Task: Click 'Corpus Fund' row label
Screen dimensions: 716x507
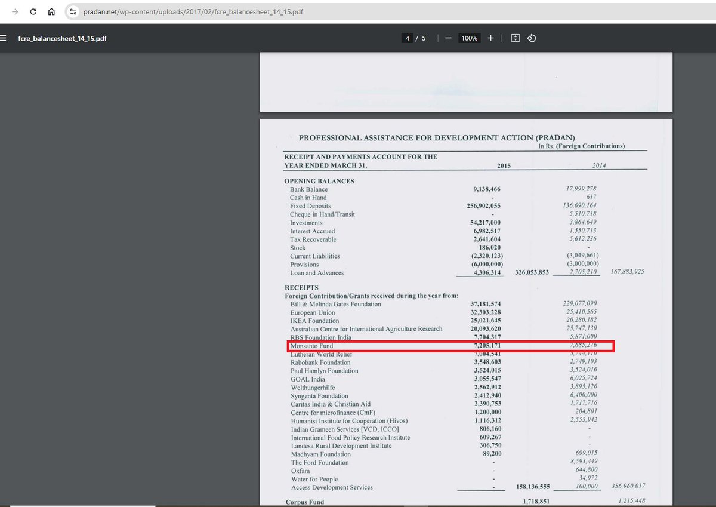Action: pyautogui.click(x=304, y=502)
